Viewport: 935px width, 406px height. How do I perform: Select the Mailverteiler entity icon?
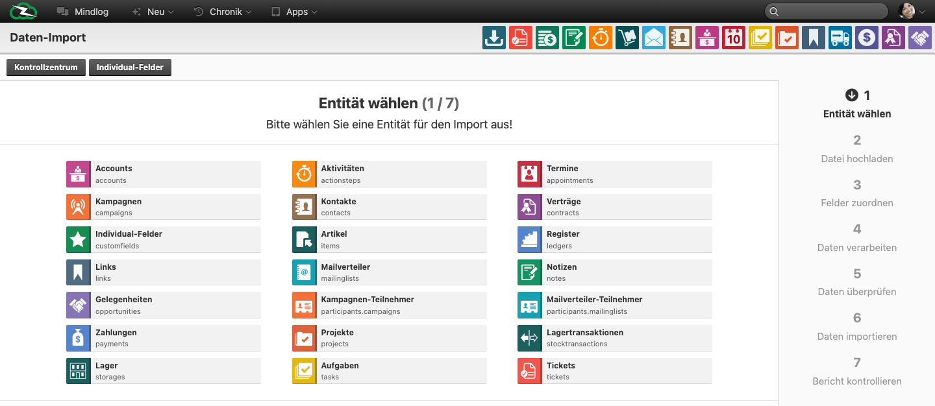pos(305,272)
